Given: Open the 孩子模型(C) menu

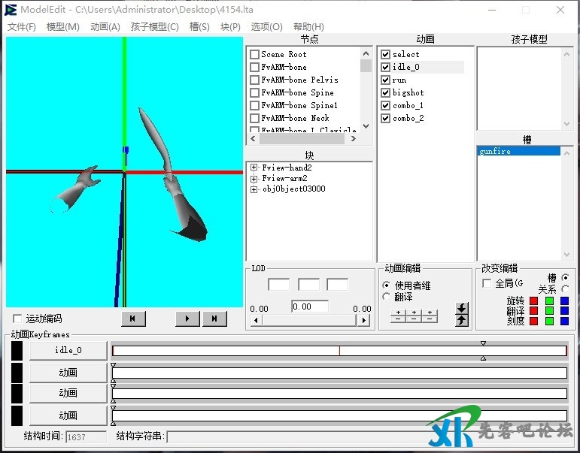Looking at the screenshot, I should [154, 27].
